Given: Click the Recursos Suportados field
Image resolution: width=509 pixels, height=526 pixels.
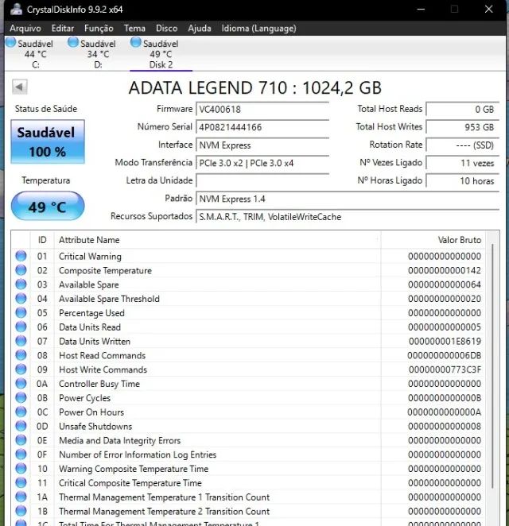Looking at the screenshot, I should pos(348,216).
